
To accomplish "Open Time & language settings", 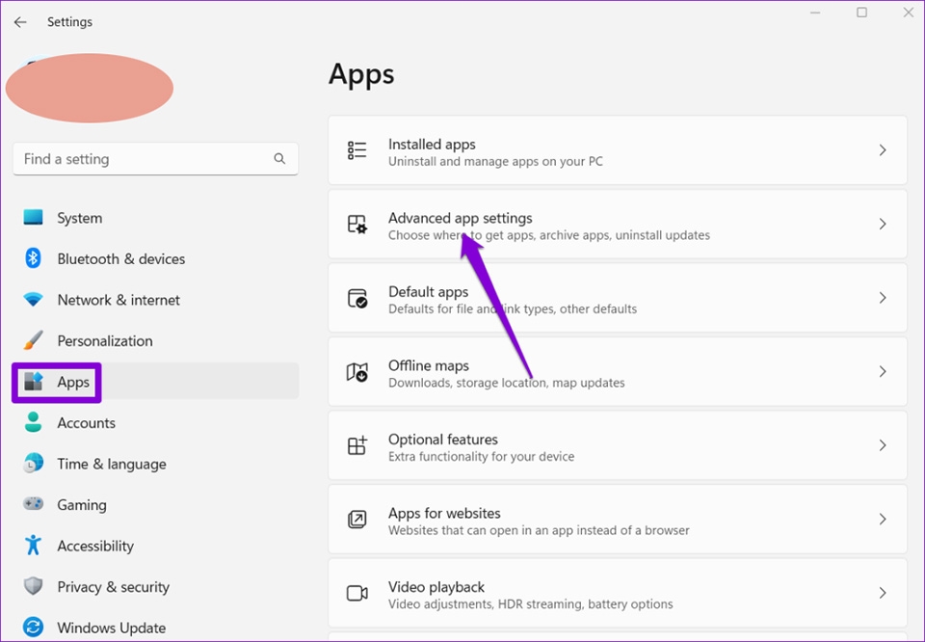I will [156, 464].
